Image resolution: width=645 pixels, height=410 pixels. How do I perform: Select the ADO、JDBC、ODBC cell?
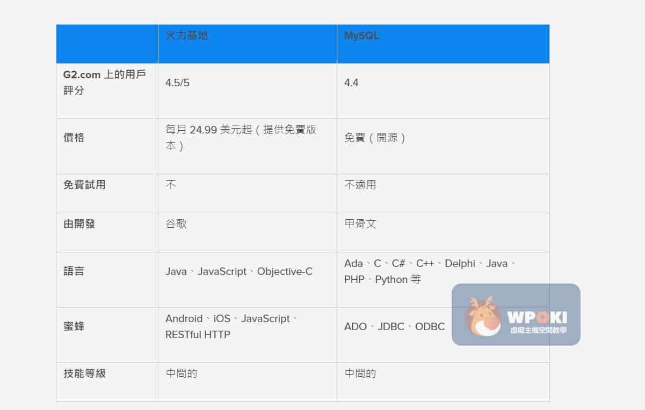(x=395, y=326)
